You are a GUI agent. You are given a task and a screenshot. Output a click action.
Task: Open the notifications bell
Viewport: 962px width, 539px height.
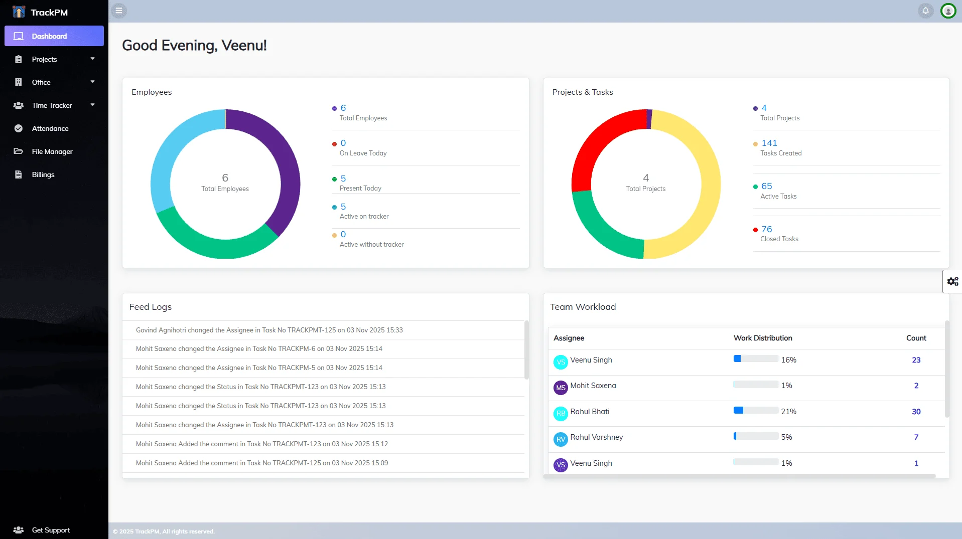[925, 11]
